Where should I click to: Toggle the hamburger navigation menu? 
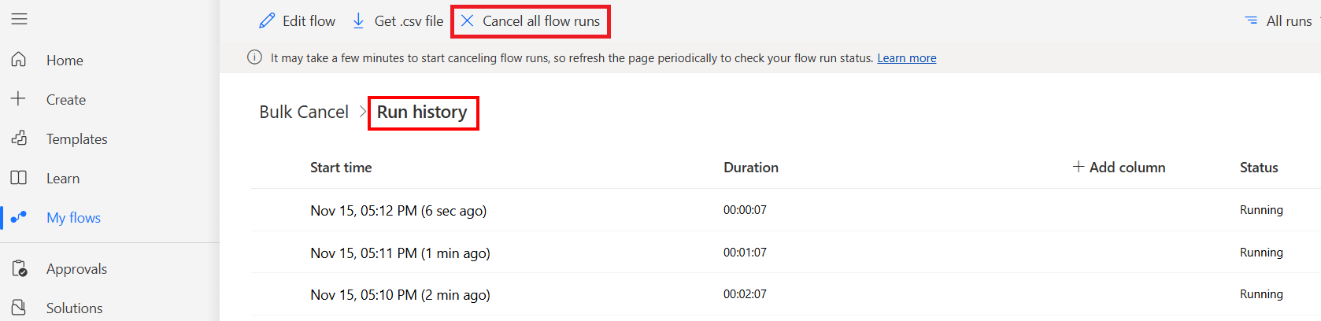[19, 19]
